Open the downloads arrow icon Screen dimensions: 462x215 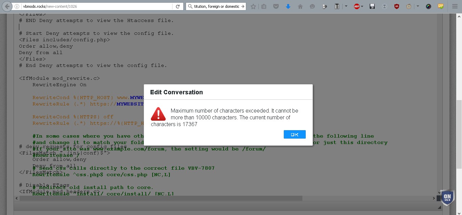pos(288,6)
